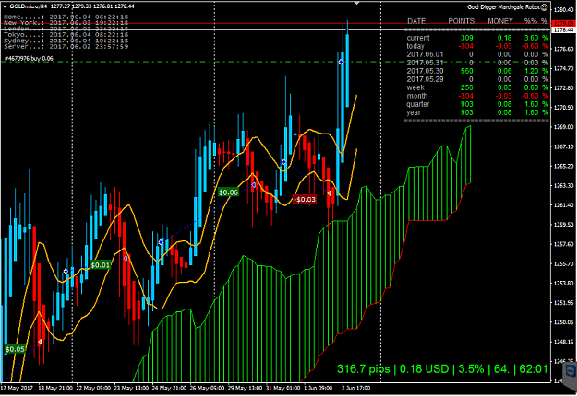
Task: Click the DATE column header
Action: click(x=416, y=21)
